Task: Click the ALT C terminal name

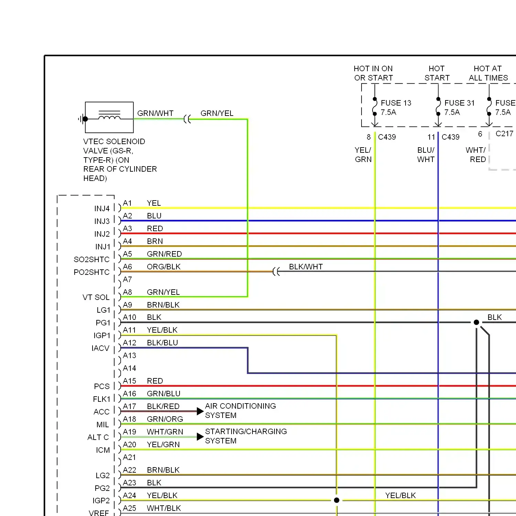Action: (x=98, y=437)
